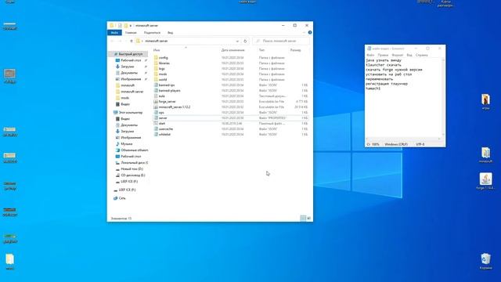Open the address bar history dropdown

click(x=237, y=41)
